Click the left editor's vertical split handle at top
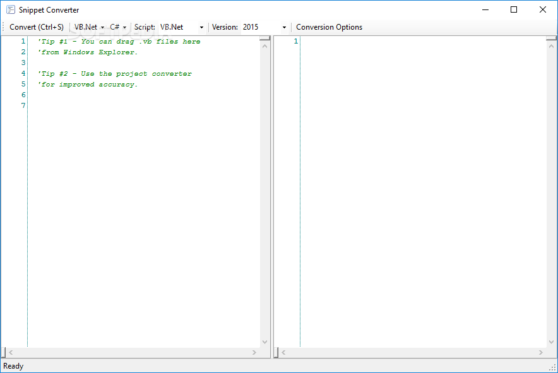Screen dimensions: 558x373 pyautogui.click(x=264, y=38)
